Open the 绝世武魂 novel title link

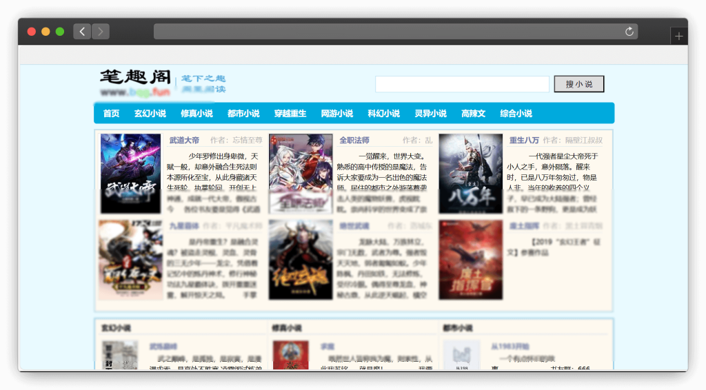tap(354, 226)
